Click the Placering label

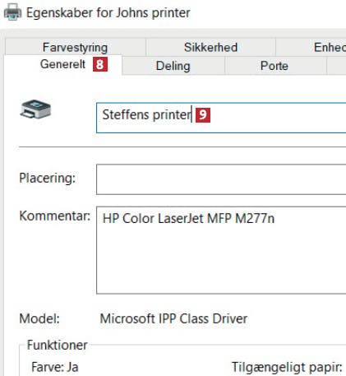47,179
